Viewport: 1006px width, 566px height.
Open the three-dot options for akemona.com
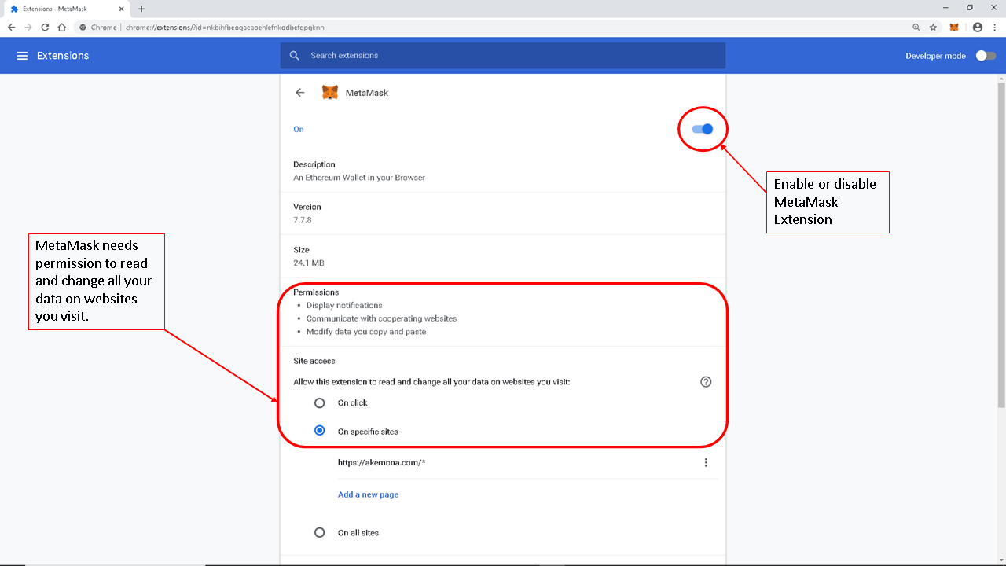pyautogui.click(x=706, y=463)
